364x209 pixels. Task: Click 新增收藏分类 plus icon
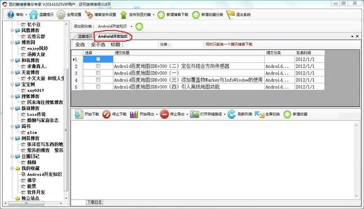pyautogui.click(x=195, y=15)
